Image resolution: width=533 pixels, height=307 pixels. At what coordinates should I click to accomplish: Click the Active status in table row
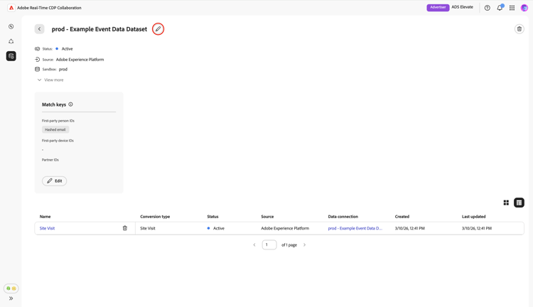pos(216,228)
